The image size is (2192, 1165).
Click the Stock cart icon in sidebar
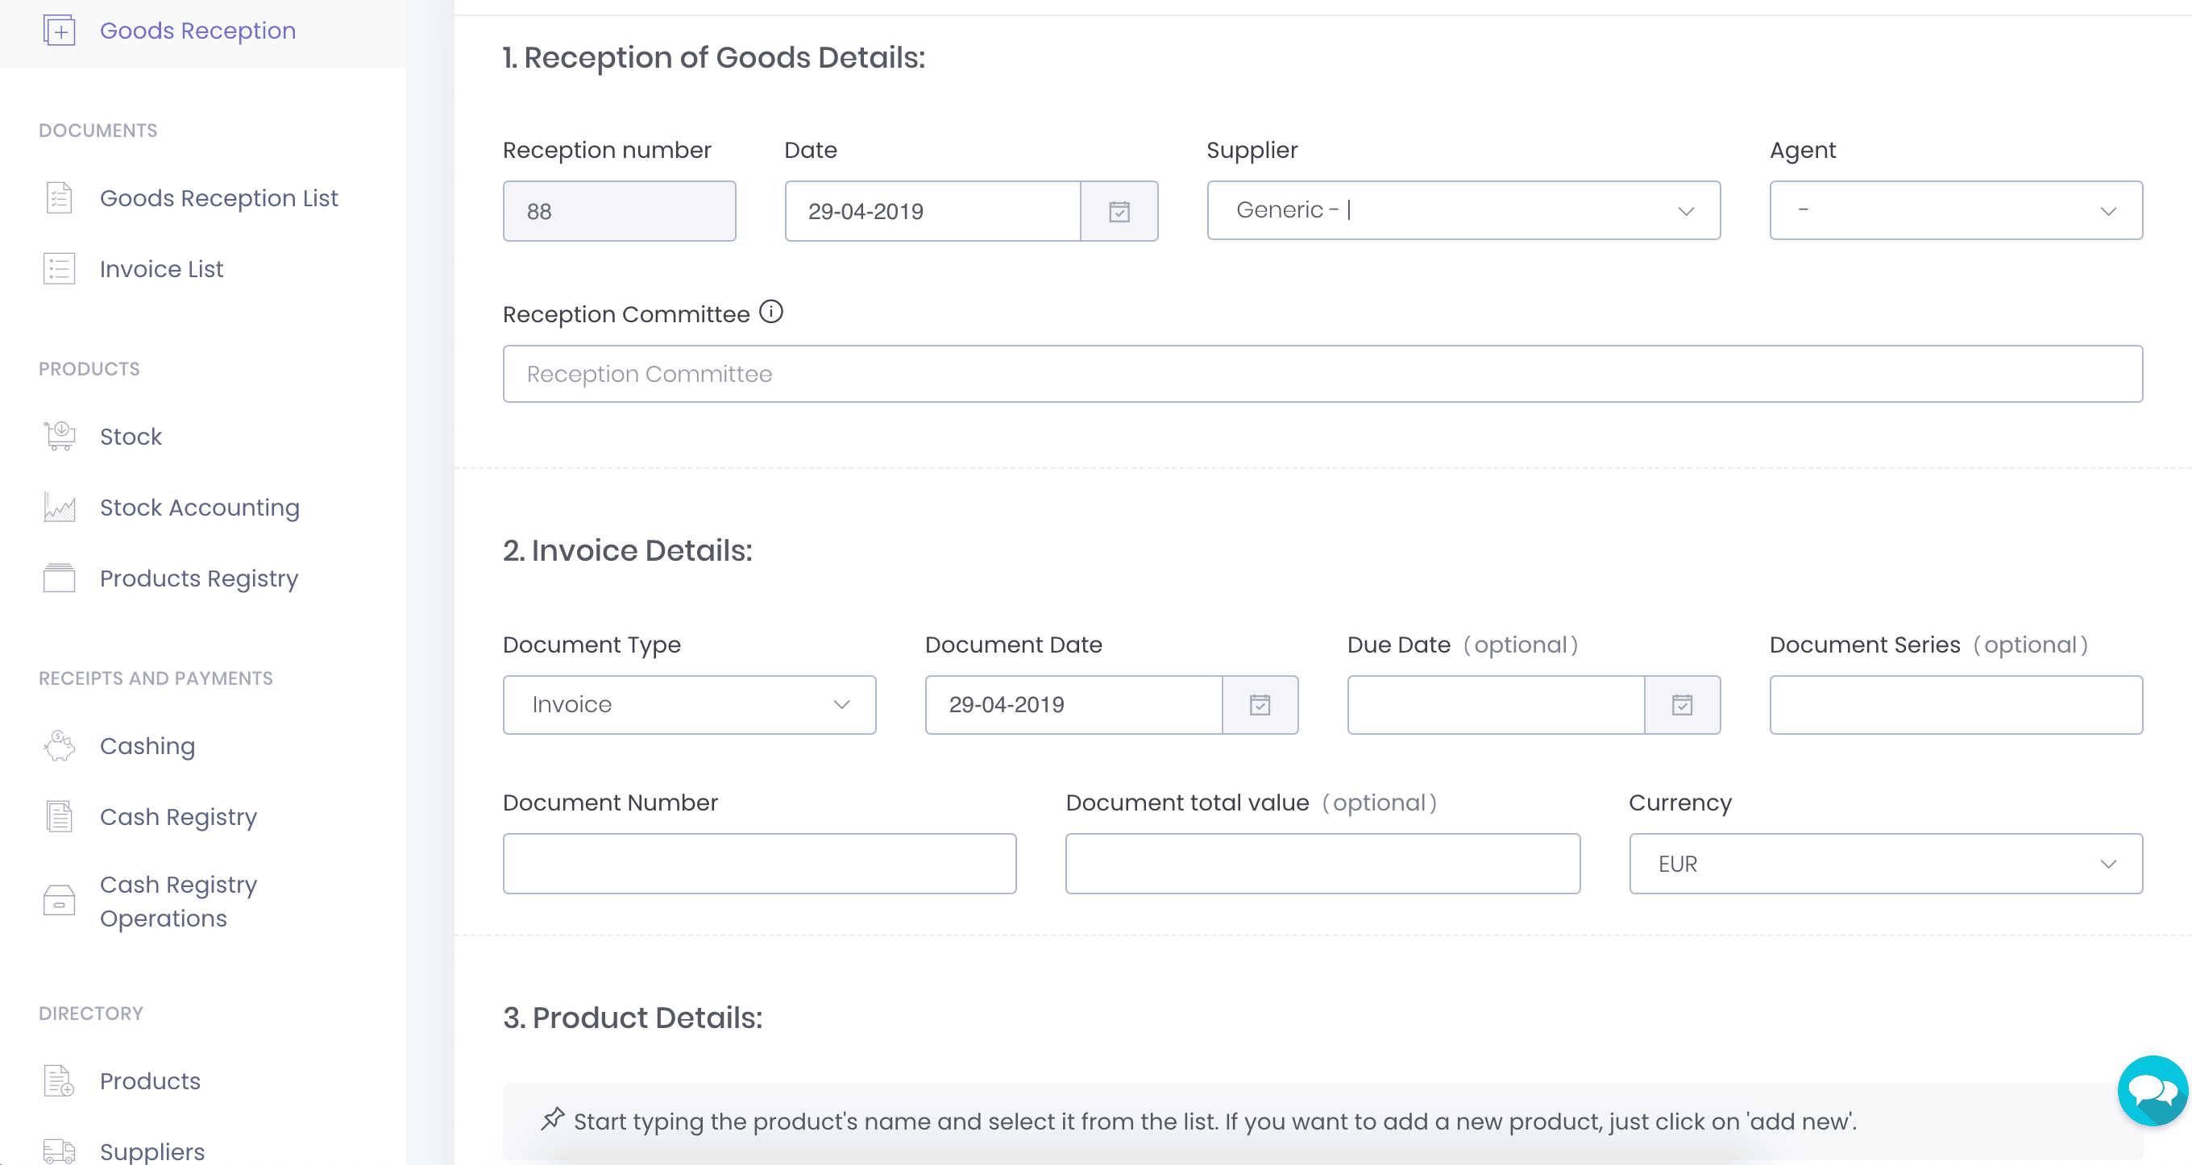(x=60, y=437)
